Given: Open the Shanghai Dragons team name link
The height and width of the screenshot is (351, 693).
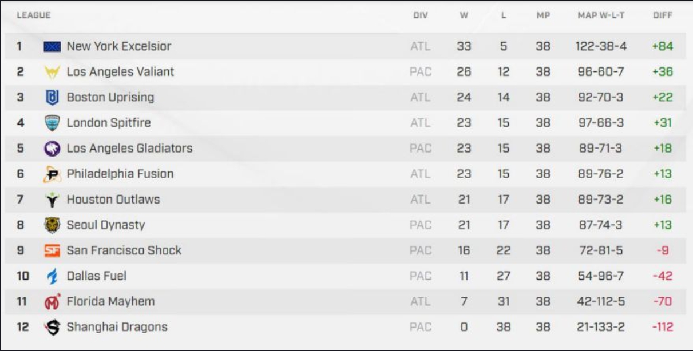Looking at the screenshot, I should point(117,327).
